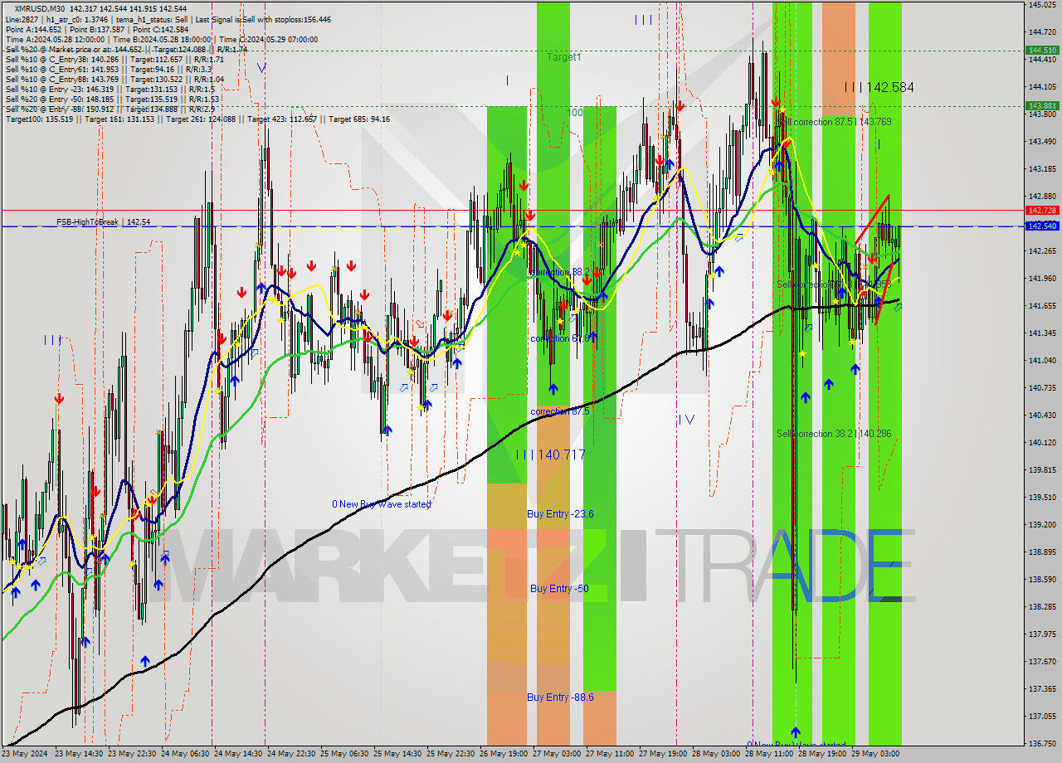
Task: Click the '29 May 03:00' time axis label
Action: (875, 754)
